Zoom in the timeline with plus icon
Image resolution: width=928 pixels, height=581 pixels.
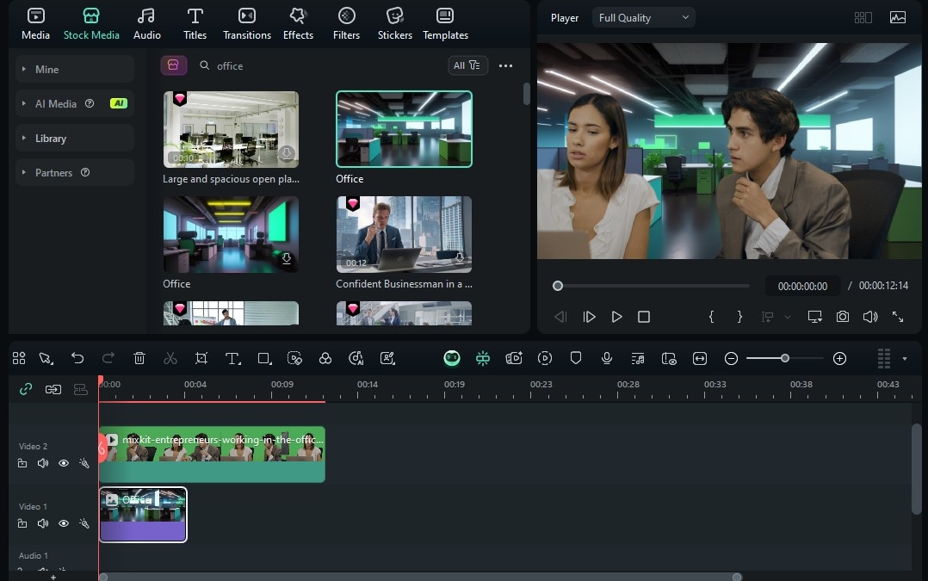(x=839, y=359)
